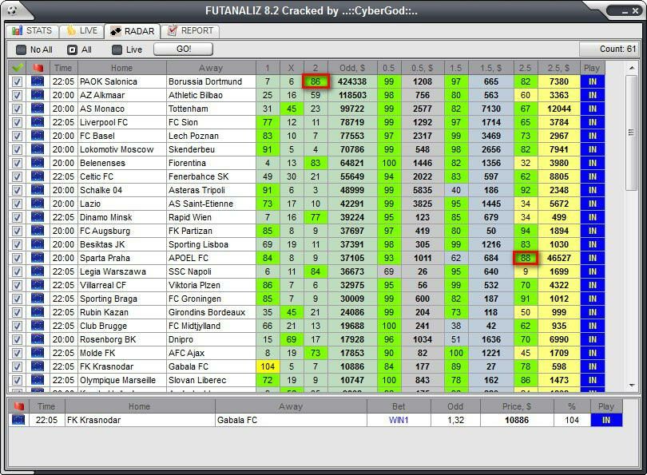Uncheck the PAOK Salonica row checkbox

point(17,81)
